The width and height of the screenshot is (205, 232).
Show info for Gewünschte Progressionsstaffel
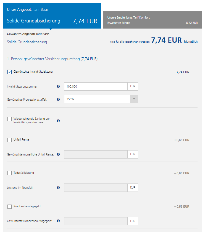click(x=58, y=100)
